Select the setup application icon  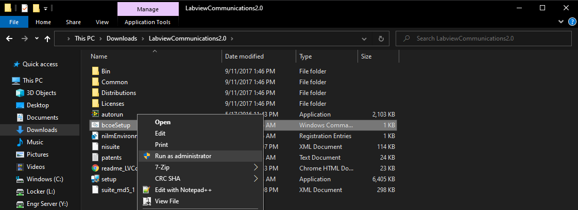[x=95, y=179]
